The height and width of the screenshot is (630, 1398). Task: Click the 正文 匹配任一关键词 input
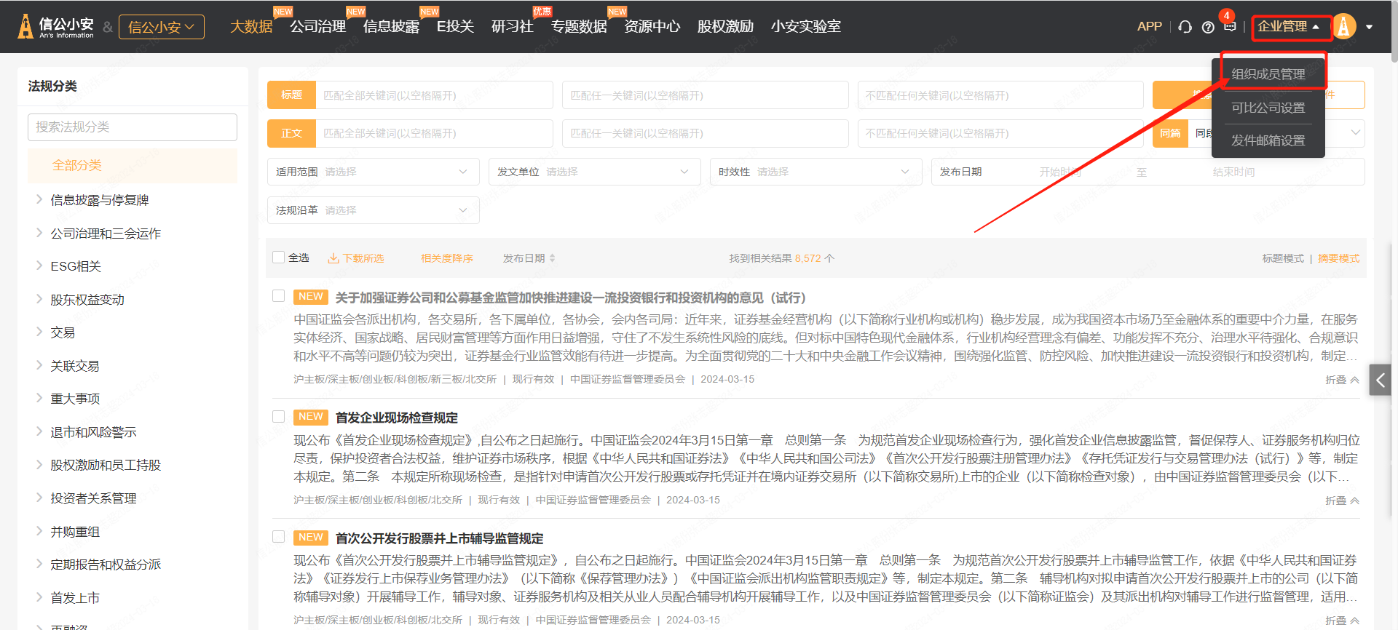point(705,133)
